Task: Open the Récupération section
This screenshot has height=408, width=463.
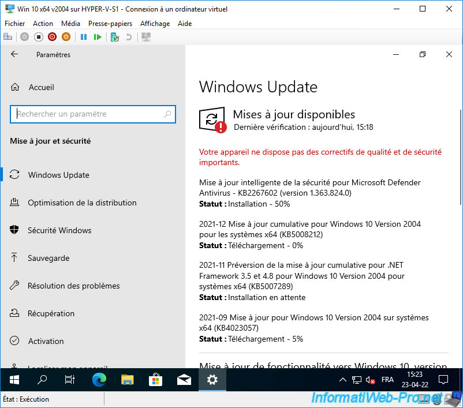Action: tap(51, 313)
